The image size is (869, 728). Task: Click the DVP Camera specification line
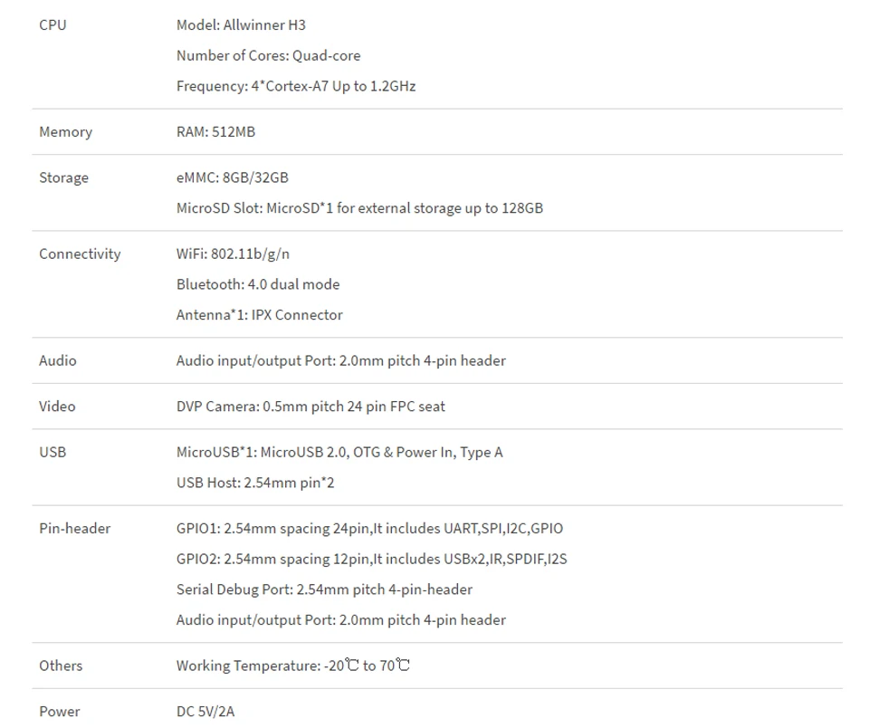310,407
